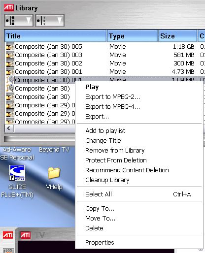Choose Protect From Deletion
This screenshot has height=253, width=205.
click(116, 160)
